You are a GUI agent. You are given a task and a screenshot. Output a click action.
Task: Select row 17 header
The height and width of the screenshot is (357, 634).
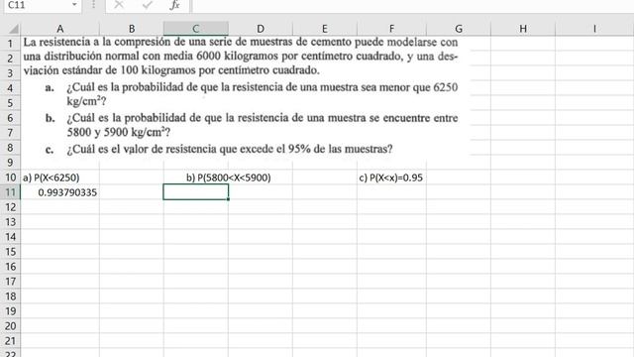tap(10, 282)
